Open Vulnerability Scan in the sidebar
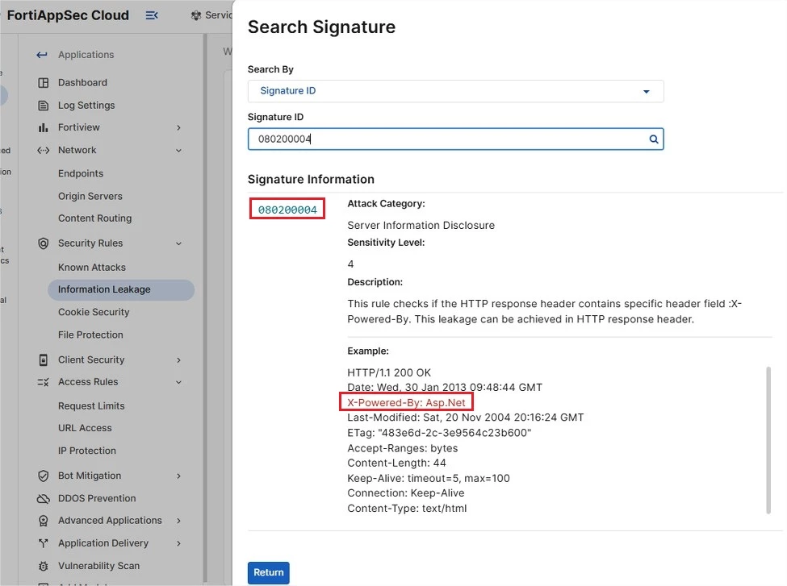Viewport: 787px width, 586px height. [98, 566]
